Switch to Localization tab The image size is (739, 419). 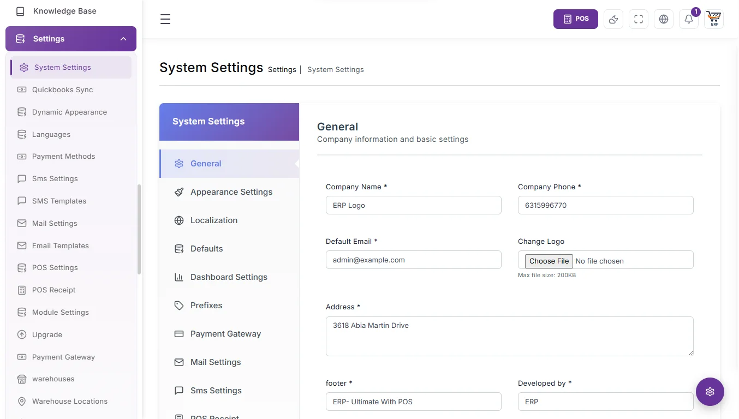pyautogui.click(x=229, y=220)
